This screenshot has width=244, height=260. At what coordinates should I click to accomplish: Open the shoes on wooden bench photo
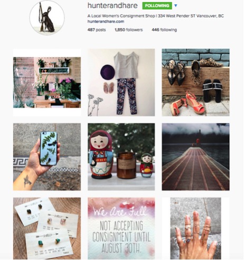(x=195, y=83)
